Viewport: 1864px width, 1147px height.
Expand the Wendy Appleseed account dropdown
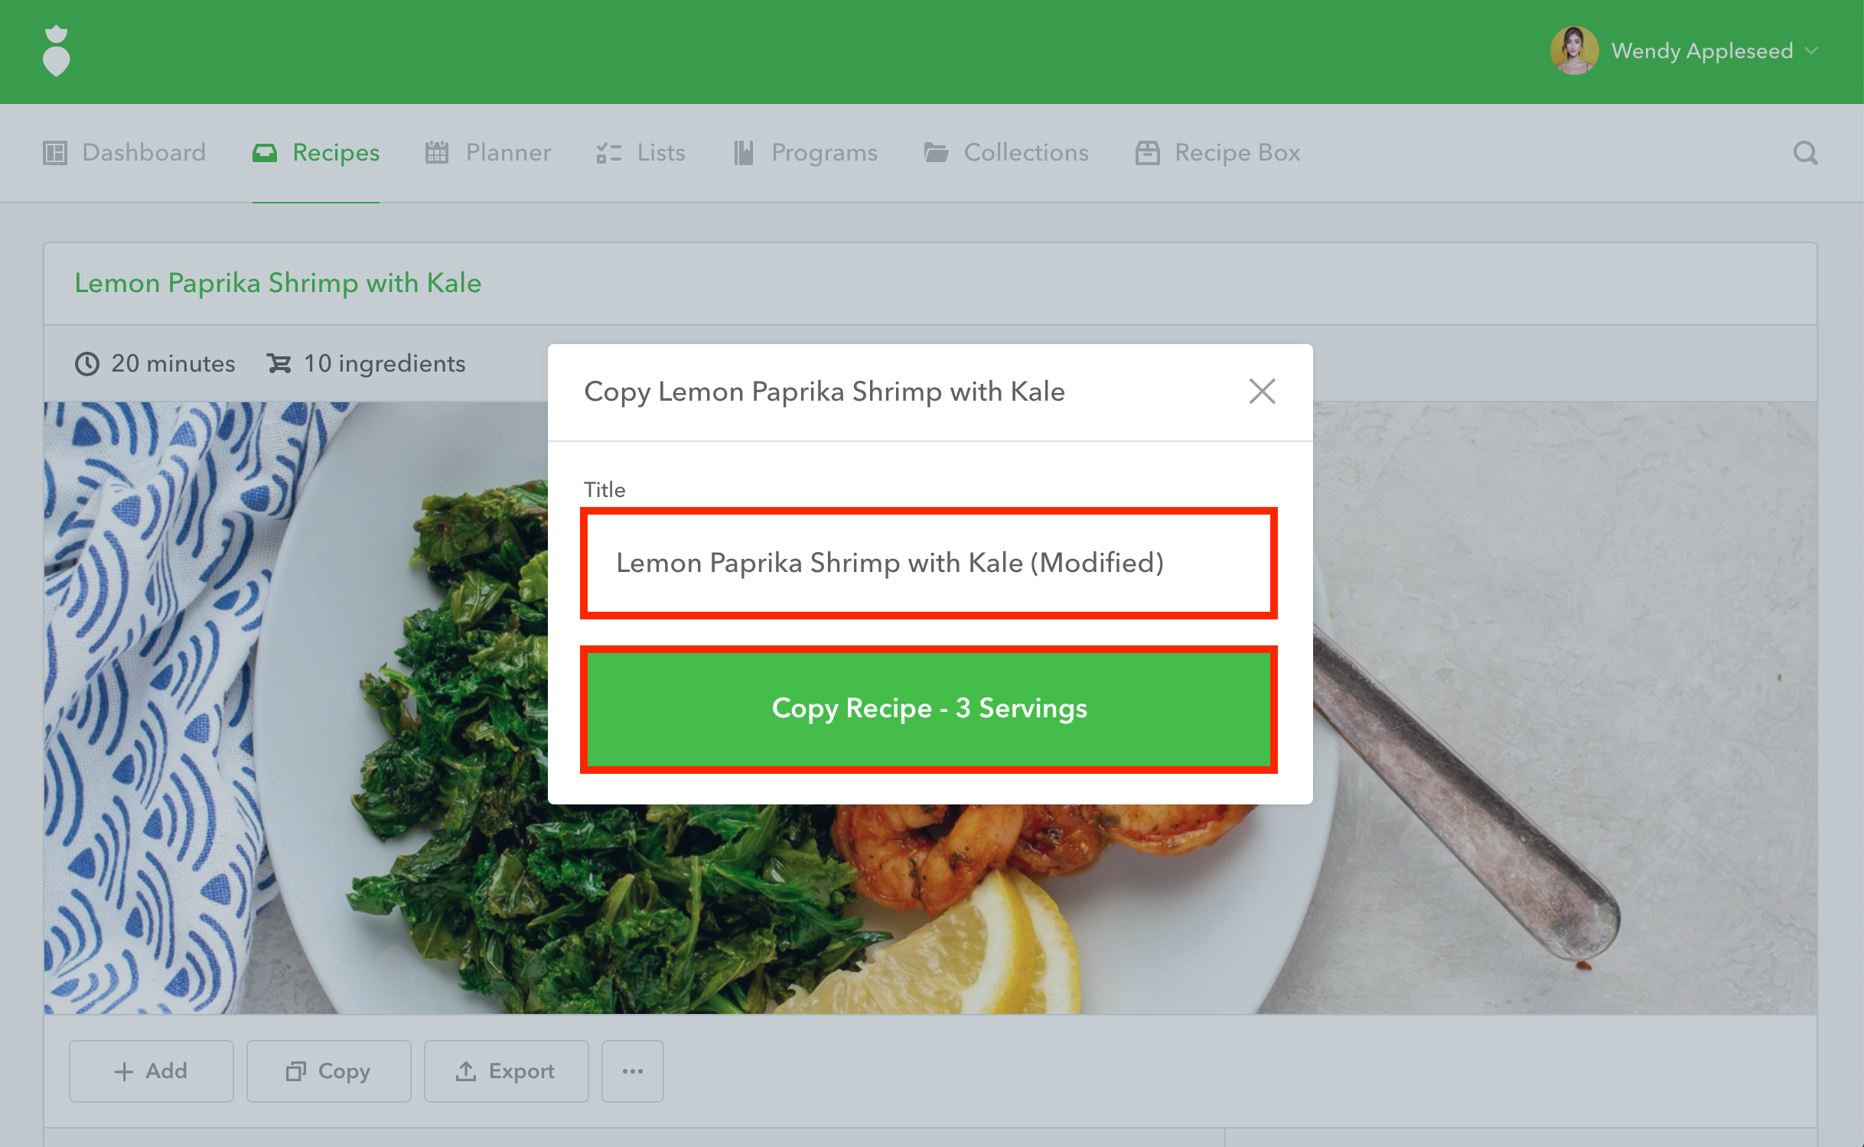coord(1811,51)
